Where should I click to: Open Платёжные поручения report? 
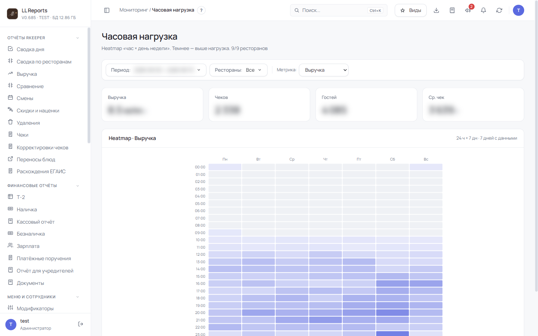pyautogui.click(x=44, y=258)
